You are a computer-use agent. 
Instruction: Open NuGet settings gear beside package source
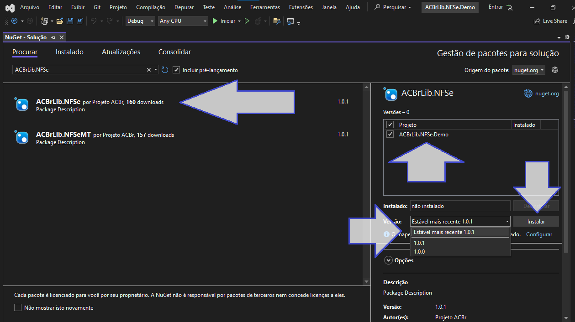pyautogui.click(x=555, y=70)
